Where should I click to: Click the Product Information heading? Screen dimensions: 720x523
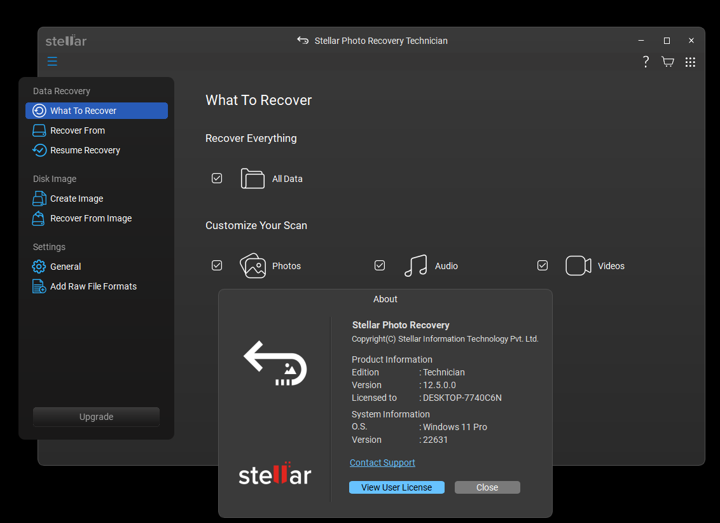pos(392,359)
